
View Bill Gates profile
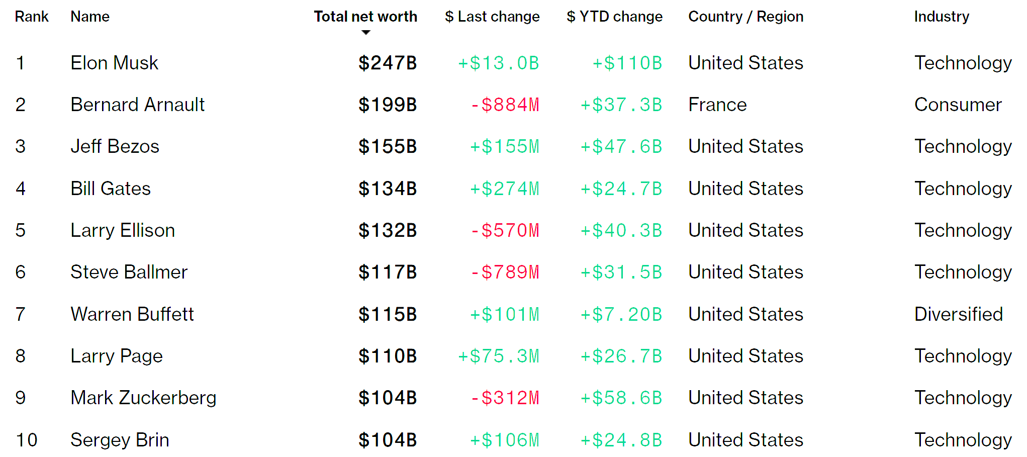[x=111, y=189]
